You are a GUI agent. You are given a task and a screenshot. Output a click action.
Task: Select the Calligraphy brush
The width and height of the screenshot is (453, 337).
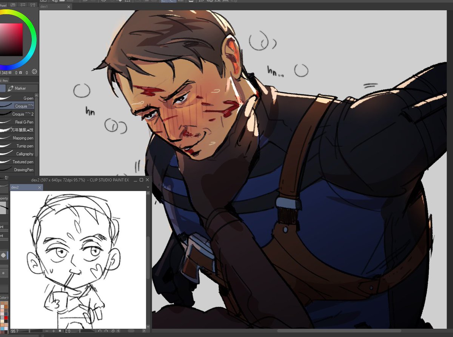[18, 154]
